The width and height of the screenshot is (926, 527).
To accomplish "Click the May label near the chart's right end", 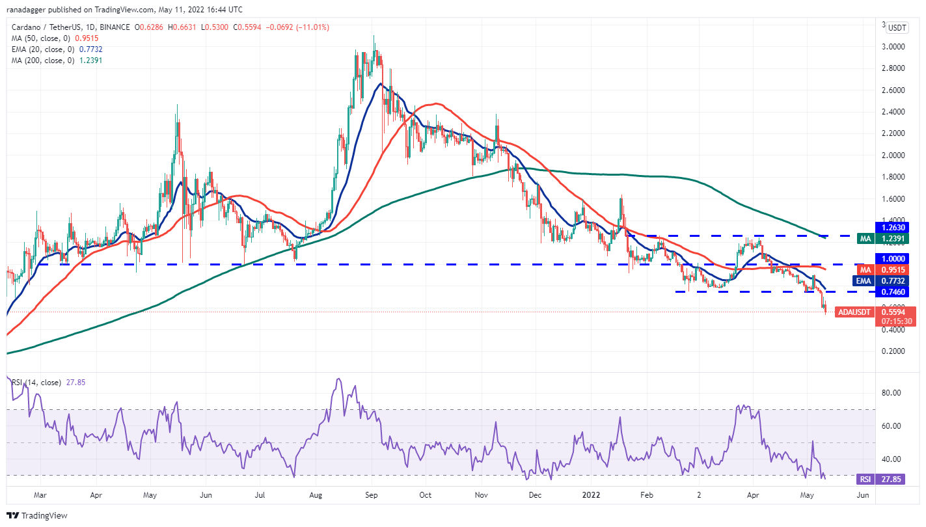I will [x=807, y=495].
